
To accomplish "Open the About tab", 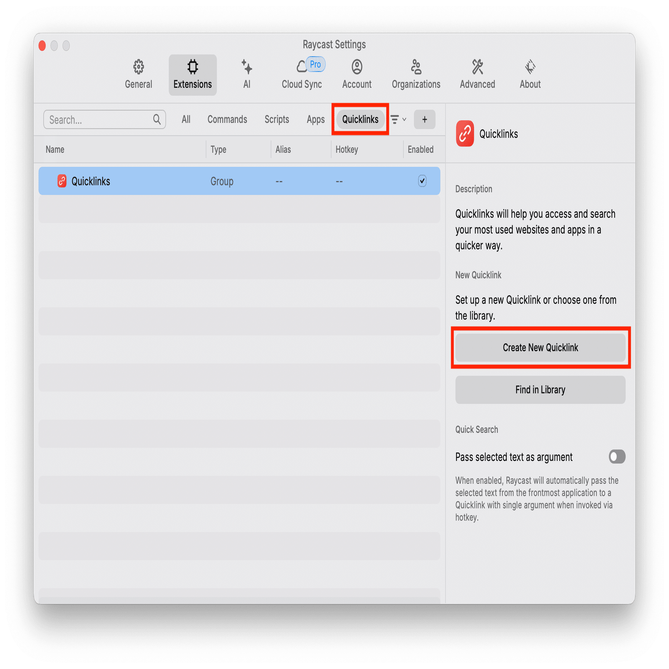I will (530, 75).
